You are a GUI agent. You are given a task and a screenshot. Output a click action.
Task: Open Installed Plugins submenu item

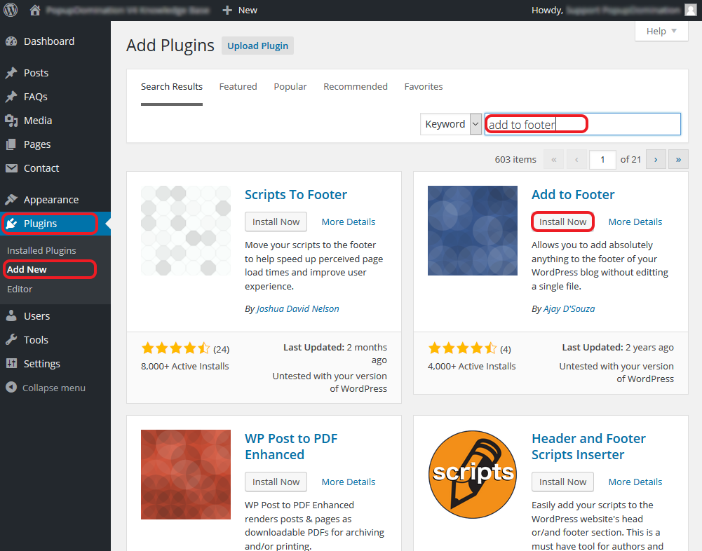(41, 250)
